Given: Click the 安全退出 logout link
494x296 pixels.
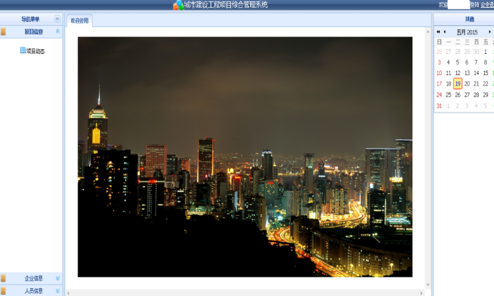Looking at the screenshot, I should [487, 5].
